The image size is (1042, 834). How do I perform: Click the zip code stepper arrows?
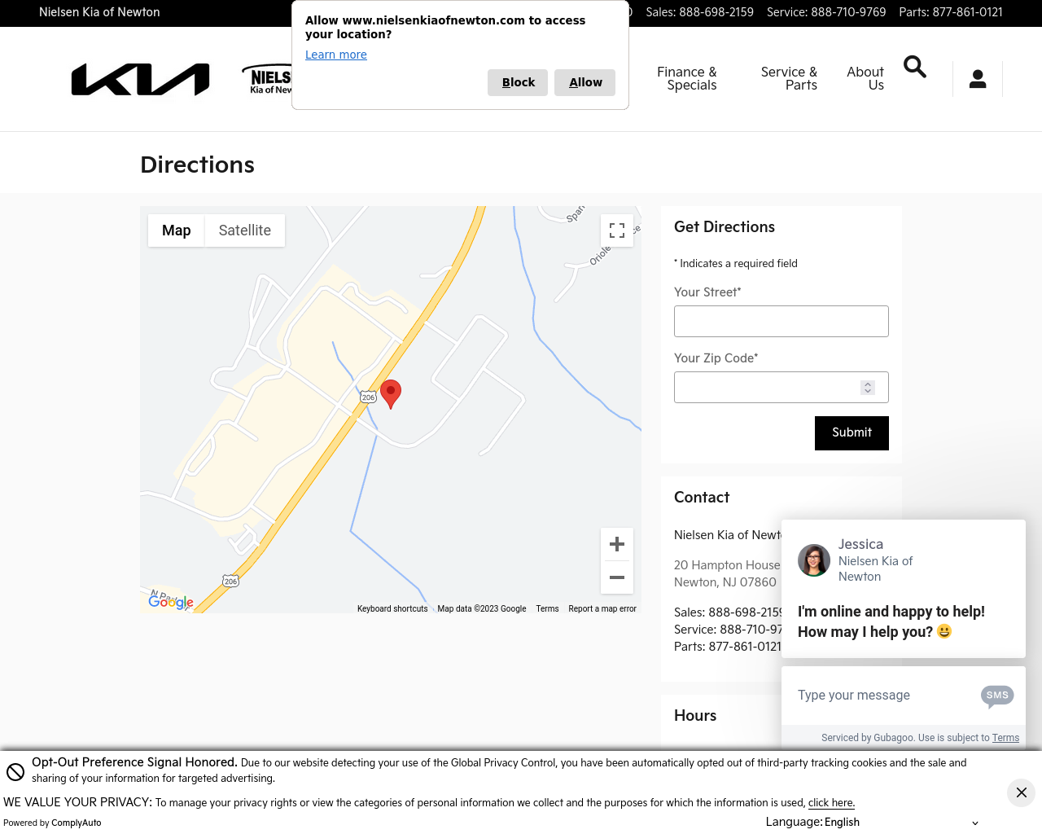coord(868,388)
